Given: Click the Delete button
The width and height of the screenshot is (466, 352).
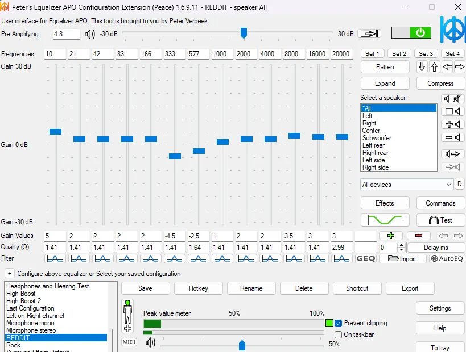Looking at the screenshot, I should coord(304,288).
